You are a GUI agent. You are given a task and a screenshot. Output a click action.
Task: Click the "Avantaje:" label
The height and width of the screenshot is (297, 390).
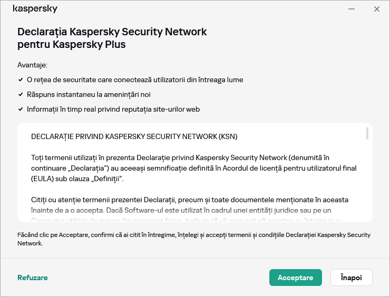[x=32, y=65]
